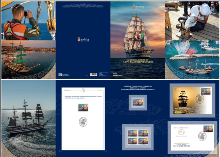Click the round postmark on the white philatelic sheet

pyautogui.click(x=83, y=121)
